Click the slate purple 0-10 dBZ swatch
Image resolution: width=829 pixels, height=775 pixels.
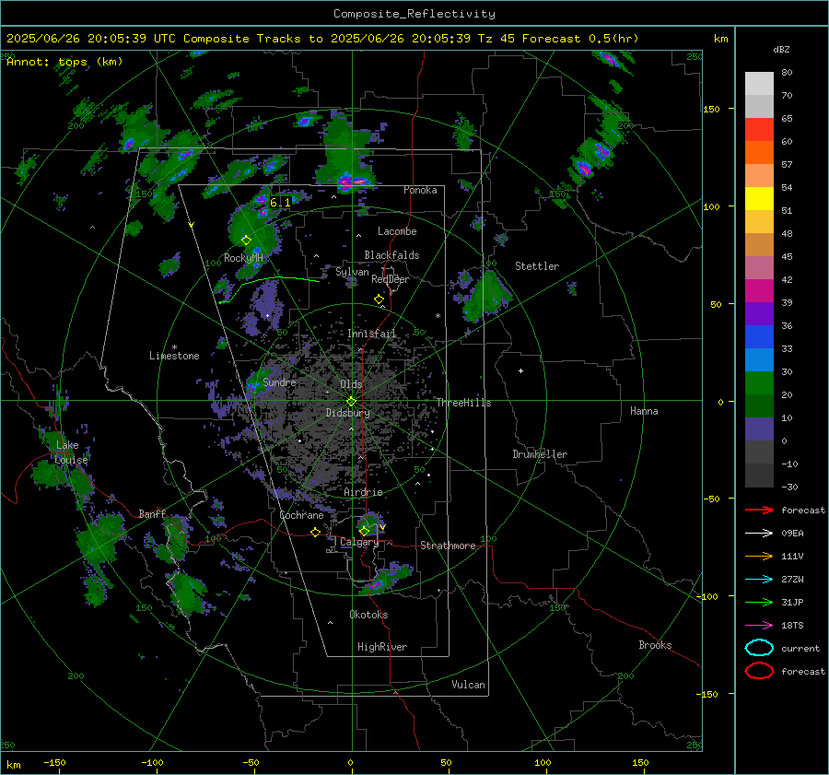pos(759,429)
